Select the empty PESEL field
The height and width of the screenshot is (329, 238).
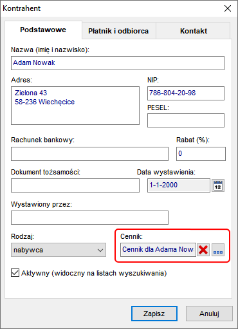(186, 120)
